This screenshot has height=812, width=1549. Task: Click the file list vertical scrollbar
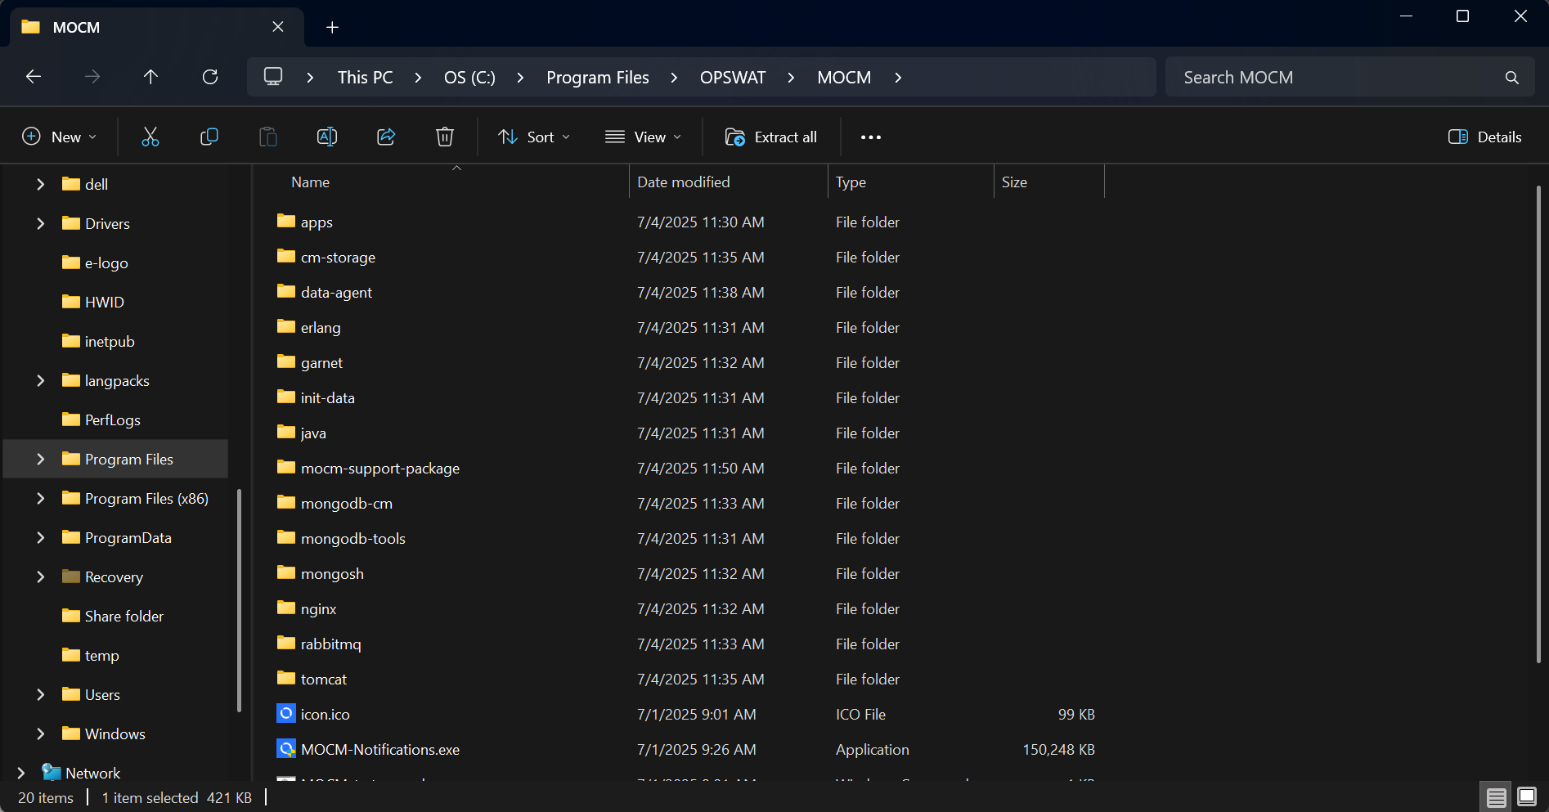click(x=1538, y=424)
